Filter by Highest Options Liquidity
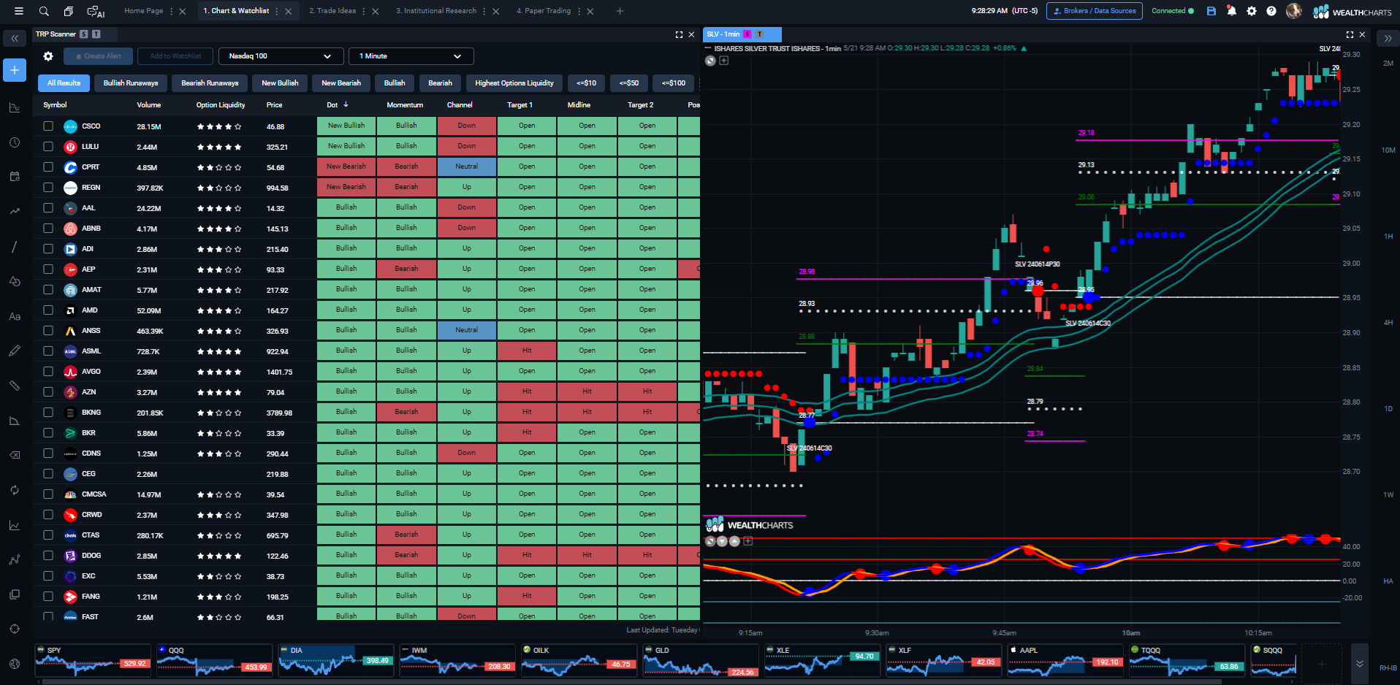This screenshot has width=1400, height=685. click(514, 83)
